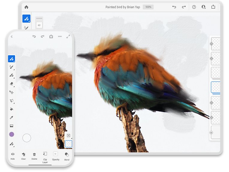The image size is (229, 172).
Task: Expand the Blend mode options
Action: 67,156
